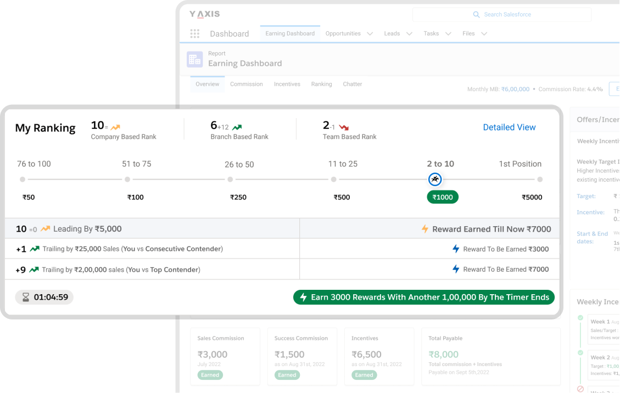This screenshot has width=620, height=393.
Task: Click the orange arrow beside Leading By ₹5,000
Action: pyautogui.click(x=46, y=228)
